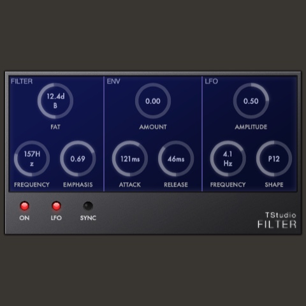Click the RELEASE knob showing 46ms
The width and height of the screenshot is (306, 306).
point(176,159)
